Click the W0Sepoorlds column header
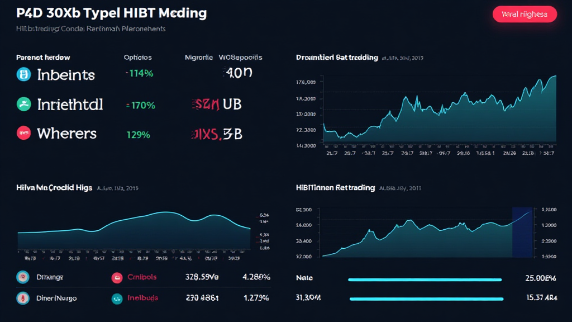 pos(240,58)
